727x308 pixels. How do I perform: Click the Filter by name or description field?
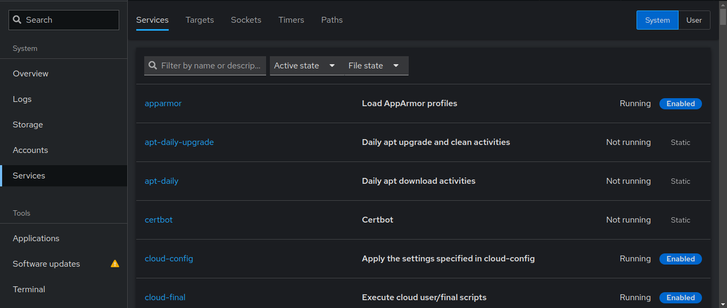click(x=205, y=66)
